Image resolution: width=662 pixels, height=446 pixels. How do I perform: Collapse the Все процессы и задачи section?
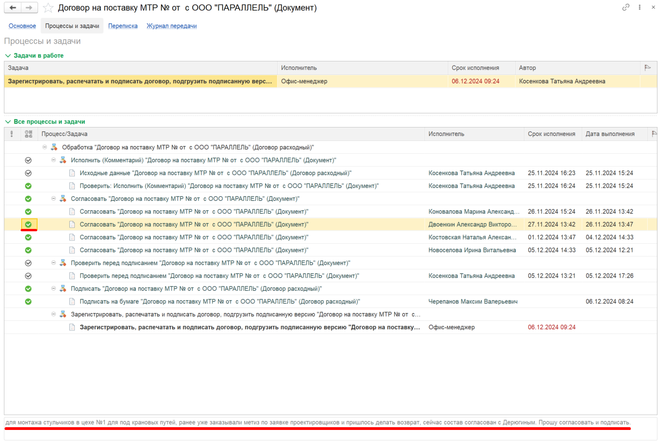(8, 122)
